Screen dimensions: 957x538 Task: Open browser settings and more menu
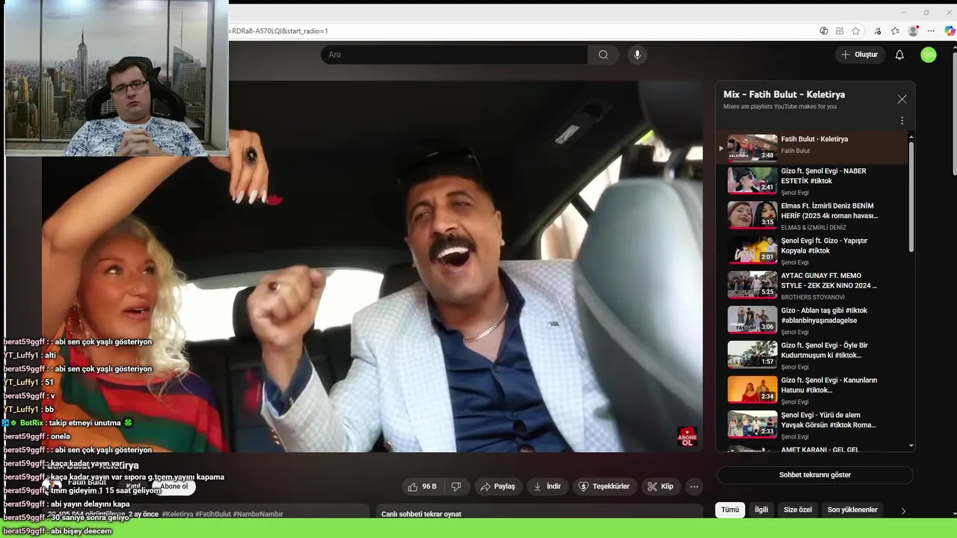(x=931, y=31)
